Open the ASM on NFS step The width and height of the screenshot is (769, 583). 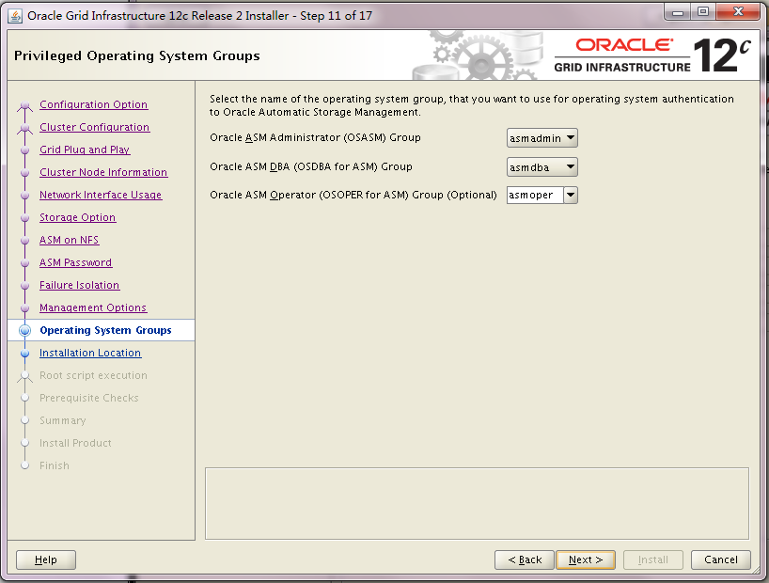(x=69, y=240)
